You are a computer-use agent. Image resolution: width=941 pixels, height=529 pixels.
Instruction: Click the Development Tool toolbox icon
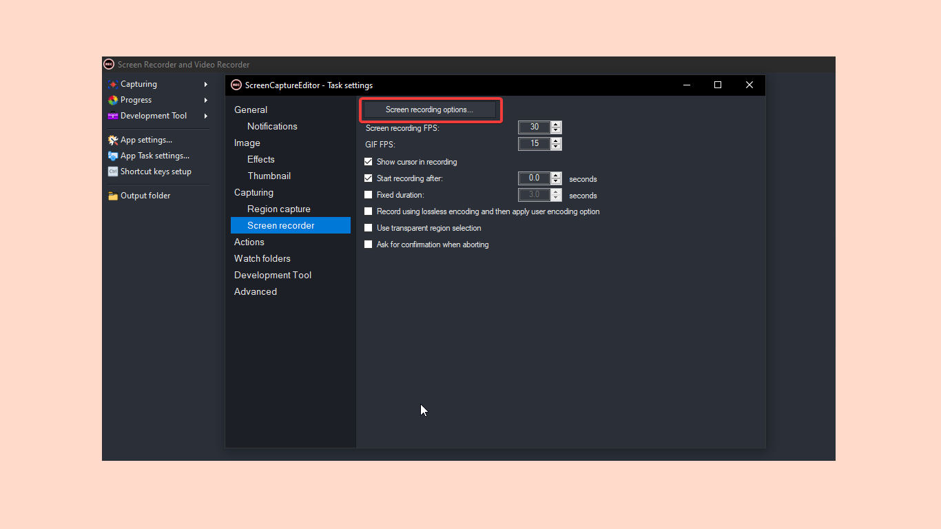113,116
